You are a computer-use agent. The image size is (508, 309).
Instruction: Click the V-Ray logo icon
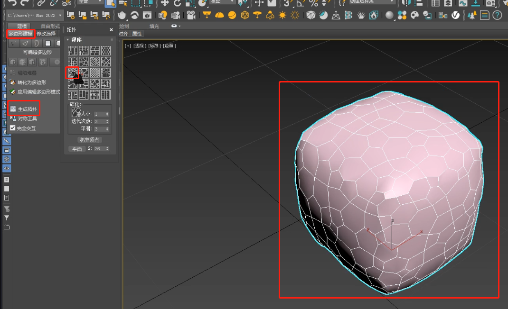point(455,15)
